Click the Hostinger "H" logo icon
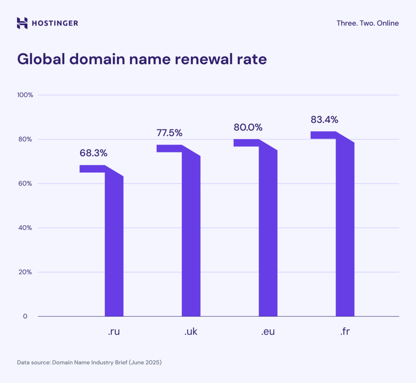The image size is (416, 383). pos(22,23)
